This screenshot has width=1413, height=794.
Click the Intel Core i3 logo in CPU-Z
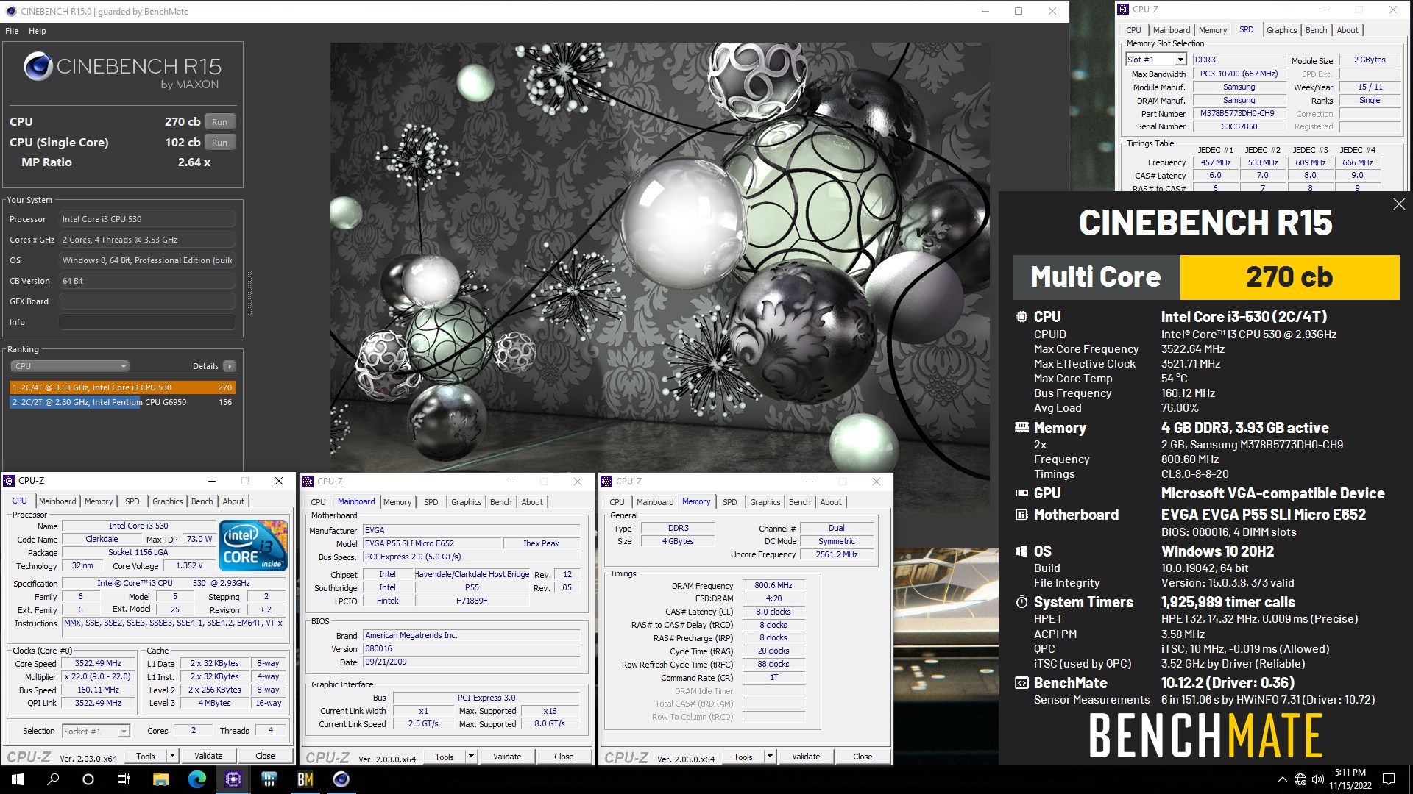253,546
